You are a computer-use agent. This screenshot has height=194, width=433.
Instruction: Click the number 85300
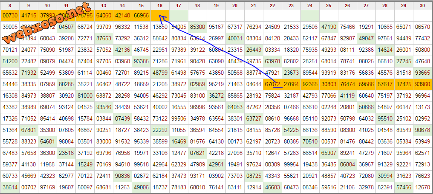[197, 27]
